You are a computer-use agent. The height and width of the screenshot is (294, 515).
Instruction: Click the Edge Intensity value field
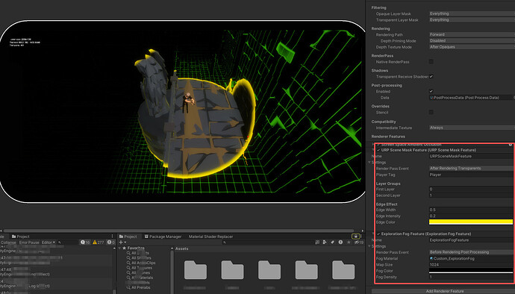(471, 216)
